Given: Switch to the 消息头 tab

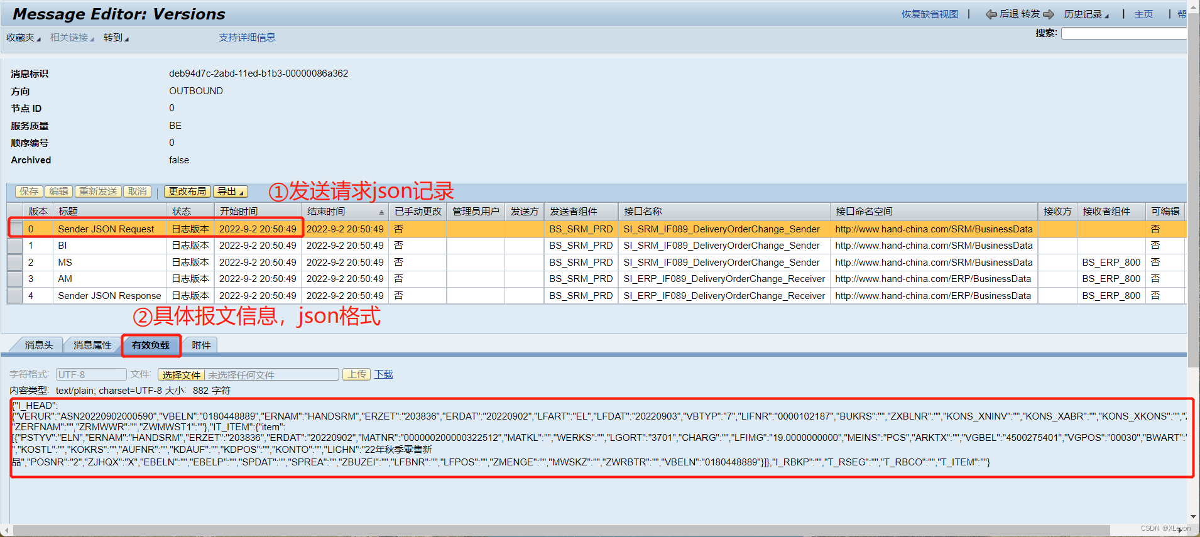Looking at the screenshot, I should (38, 345).
